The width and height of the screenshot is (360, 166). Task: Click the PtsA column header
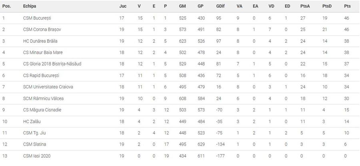click(305, 6)
